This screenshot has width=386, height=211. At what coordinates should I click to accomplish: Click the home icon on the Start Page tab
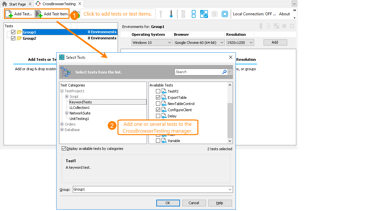(5, 4)
